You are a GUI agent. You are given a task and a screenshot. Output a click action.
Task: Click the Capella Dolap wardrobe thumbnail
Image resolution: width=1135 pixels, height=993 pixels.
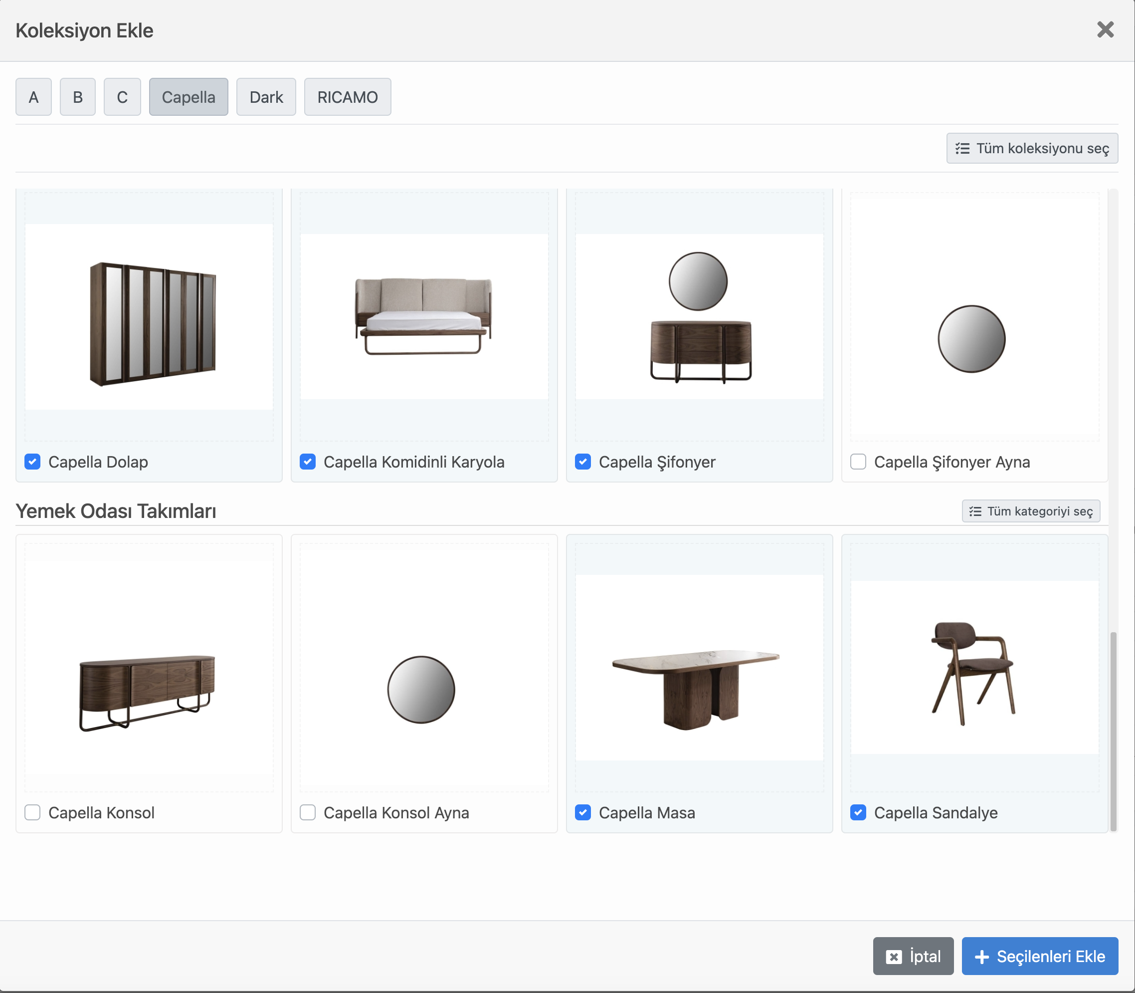click(x=149, y=317)
